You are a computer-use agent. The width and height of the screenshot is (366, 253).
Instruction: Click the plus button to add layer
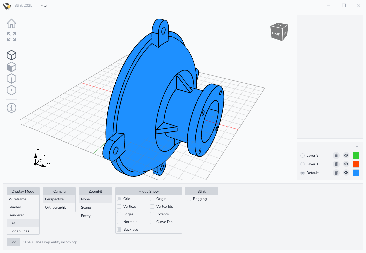tap(357, 146)
